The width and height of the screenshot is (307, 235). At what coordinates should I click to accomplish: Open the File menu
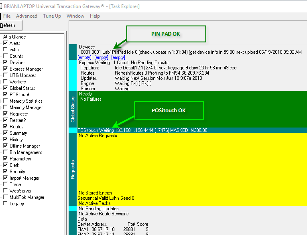point(7,16)
